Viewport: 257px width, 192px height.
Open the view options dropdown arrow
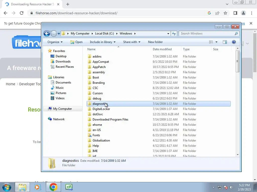coord(216,42)
